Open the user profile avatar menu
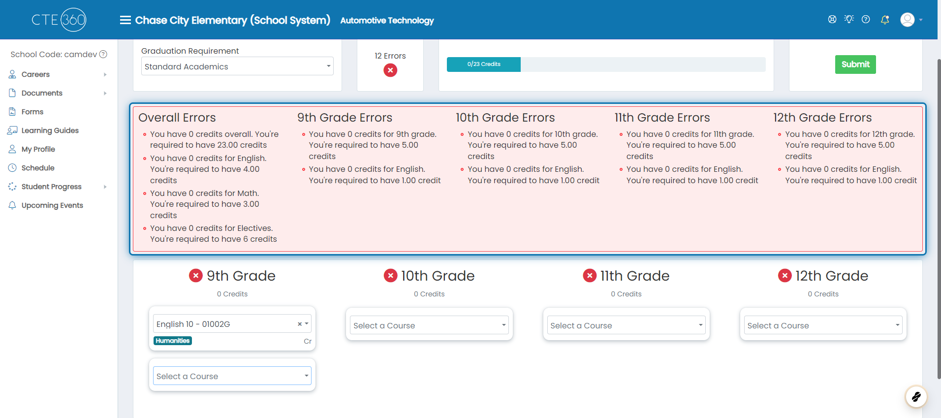 tap(911, 20)
